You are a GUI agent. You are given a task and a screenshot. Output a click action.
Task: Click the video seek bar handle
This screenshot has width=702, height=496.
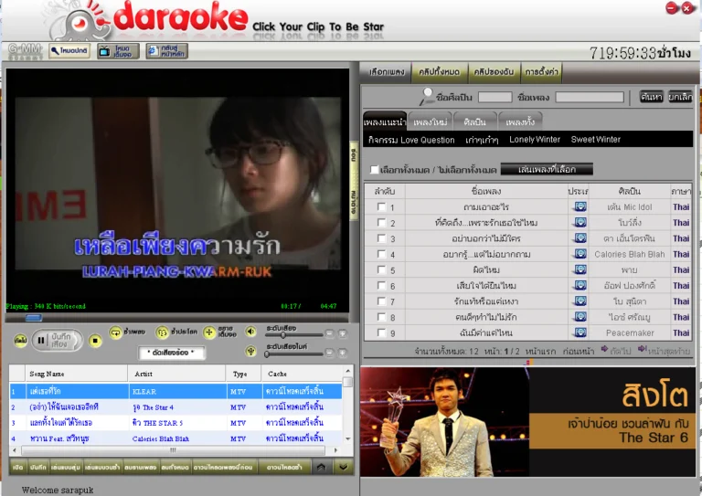[34, 318]
